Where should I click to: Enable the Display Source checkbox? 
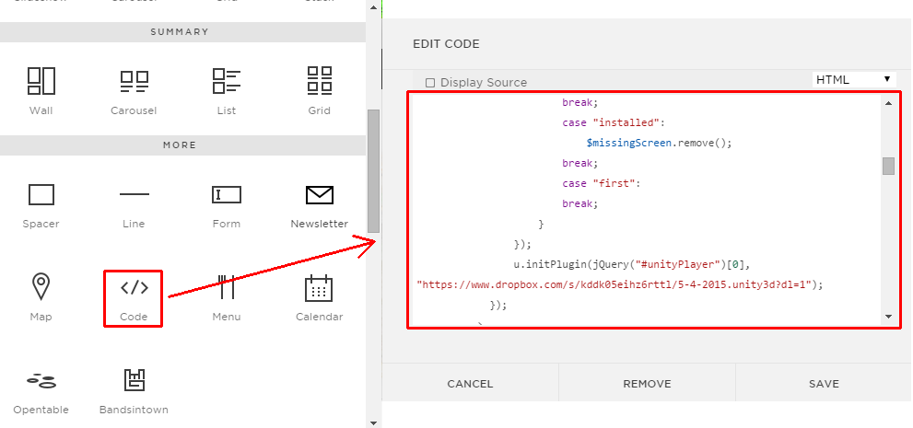point(430,83)
